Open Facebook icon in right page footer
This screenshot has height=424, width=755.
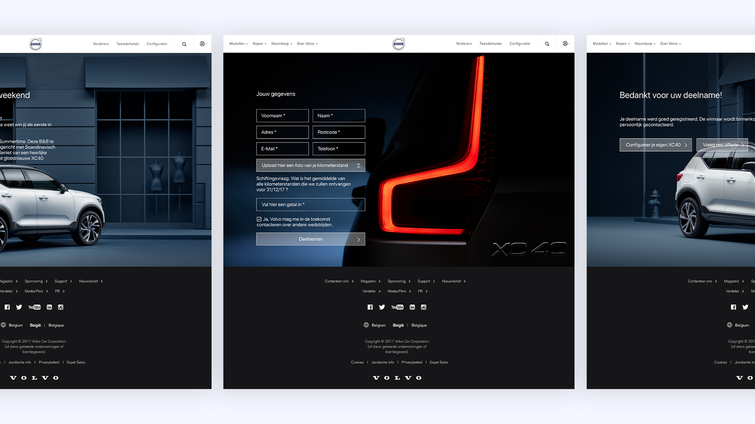[733, 307]
